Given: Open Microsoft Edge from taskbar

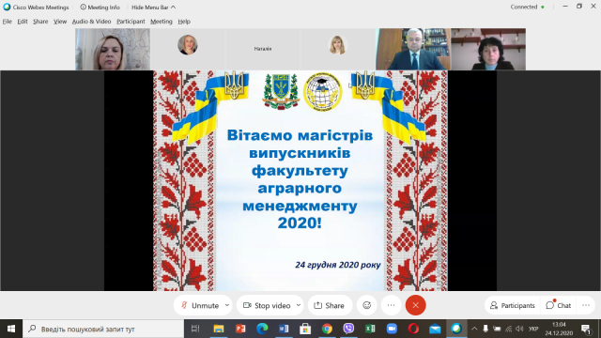Looking at the screenshot, I should click(x=262, y=329).
